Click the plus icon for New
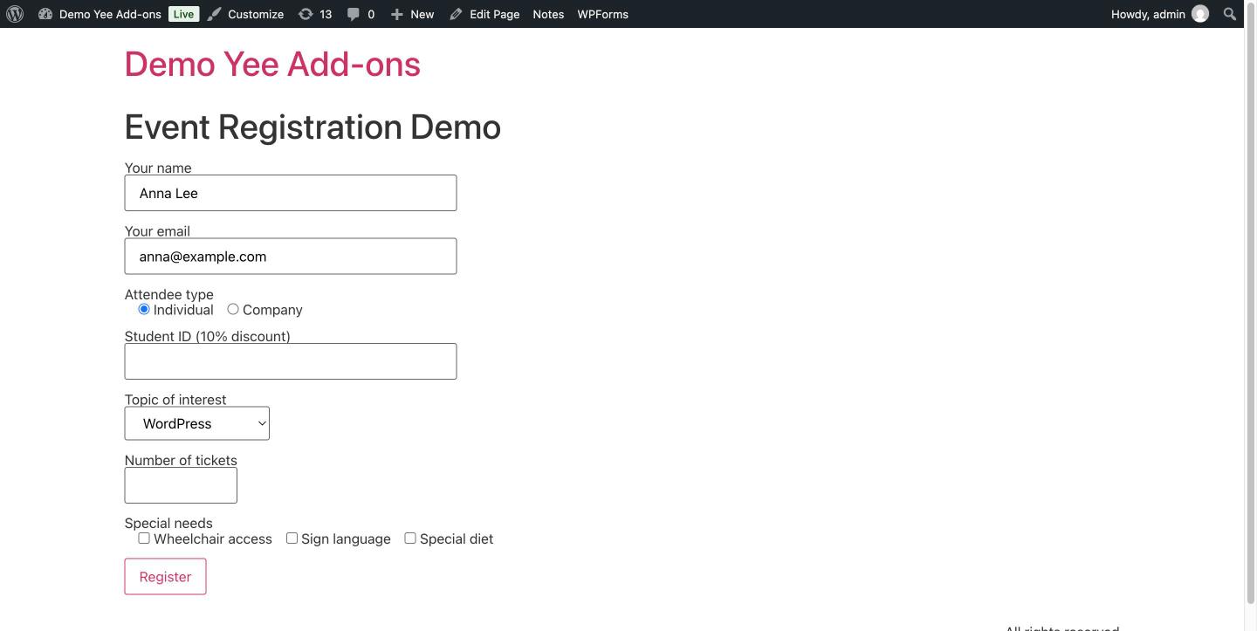Screen dimensions: 1257x631 click(397, 14)
